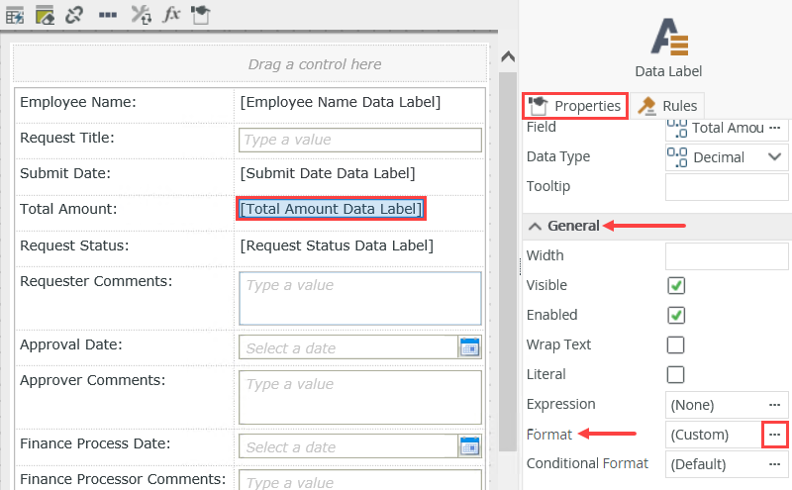Uncheck the Visible checkbox
This screenshot has height=490, width=792.
point(676,285)
